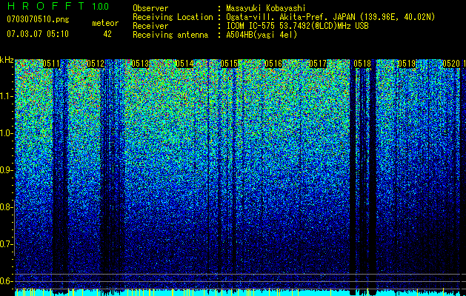The image size is (466, 296).
Task: Select the file name 0703070510.png
Action: click(x=38, y=19)
